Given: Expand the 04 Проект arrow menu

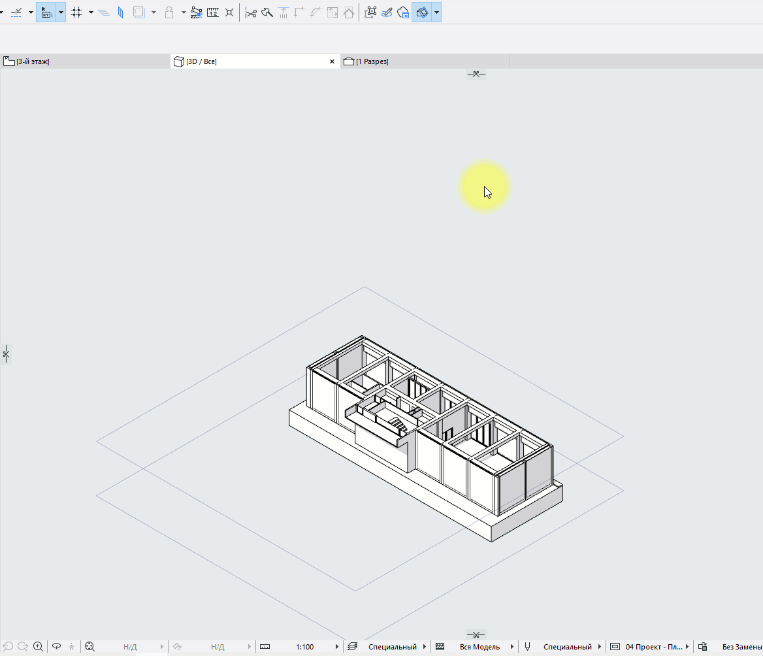Looking at the screenshot, I should point(687,647).
